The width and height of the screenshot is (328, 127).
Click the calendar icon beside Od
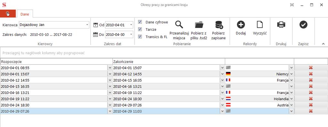(95, 25)
